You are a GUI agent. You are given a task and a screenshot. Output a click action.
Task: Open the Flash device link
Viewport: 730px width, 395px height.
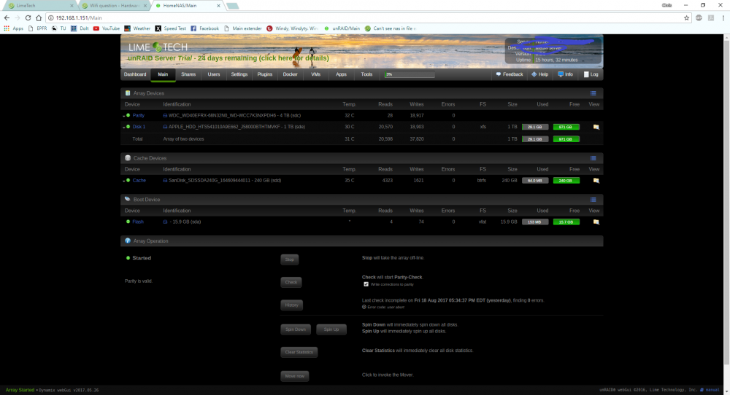pyautogui.click(x=138, y=222)
